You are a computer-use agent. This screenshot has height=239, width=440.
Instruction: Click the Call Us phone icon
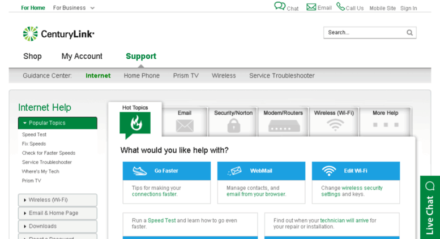(x=340, y=7)
